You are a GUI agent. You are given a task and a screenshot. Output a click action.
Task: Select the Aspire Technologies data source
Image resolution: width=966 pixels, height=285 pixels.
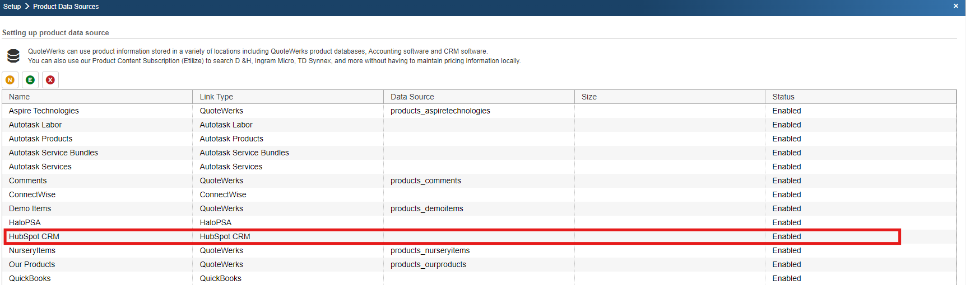44,111
